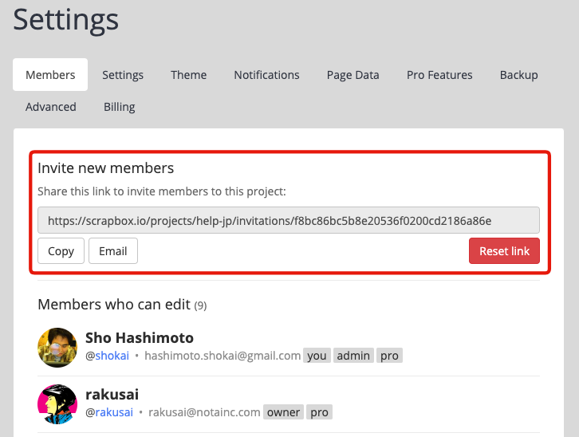579x437 pixels.
Task: Open the Advanced tab
Action: coord(51,107)
